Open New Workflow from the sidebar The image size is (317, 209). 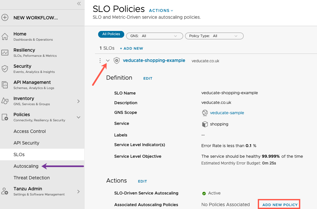click(36, 18)
